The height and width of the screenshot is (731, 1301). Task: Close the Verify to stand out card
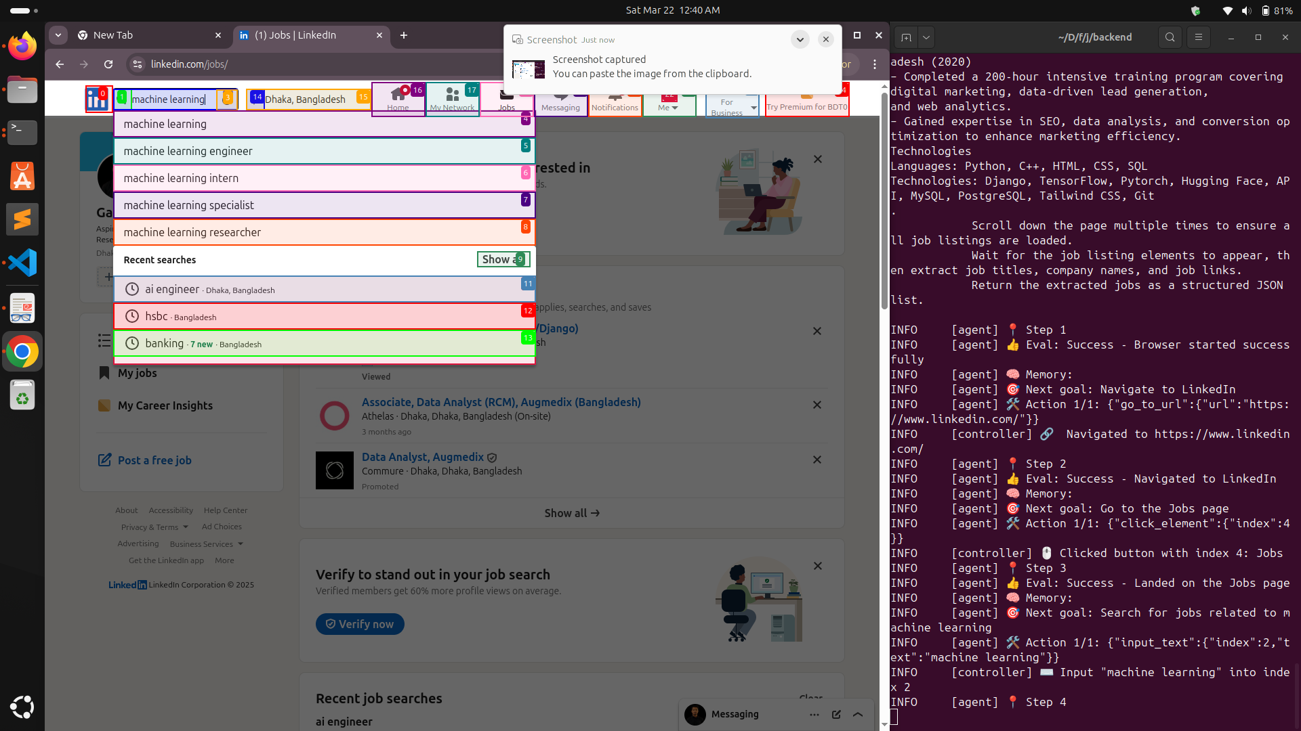tap(818, 566)
